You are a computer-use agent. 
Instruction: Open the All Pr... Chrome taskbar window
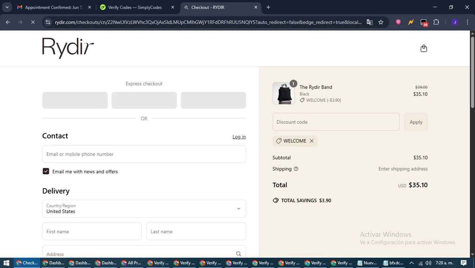point(131,263)
